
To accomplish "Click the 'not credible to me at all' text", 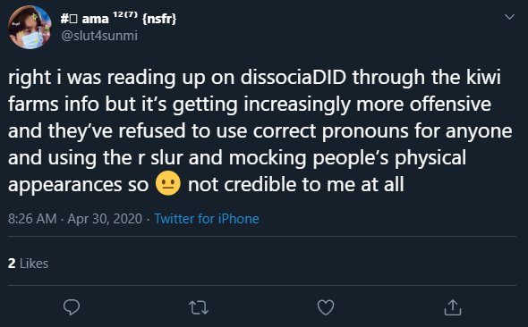I will [x=296, y=184].
